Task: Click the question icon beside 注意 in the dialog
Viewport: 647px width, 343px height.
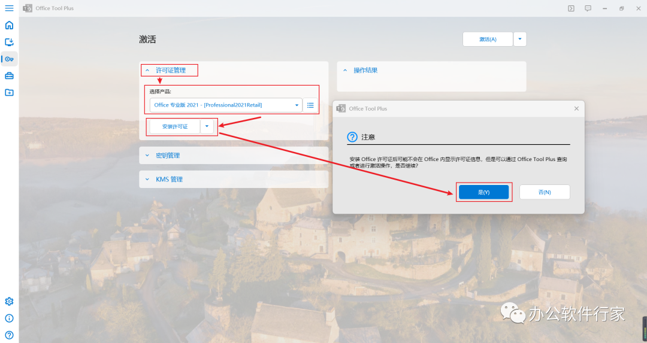Action: pos(352,137)
